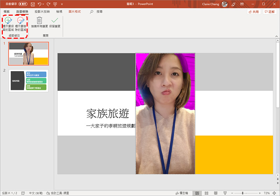Select Mark Areas to Keep tool
This screenshot has height=196, width=280.
pos(8,24)
